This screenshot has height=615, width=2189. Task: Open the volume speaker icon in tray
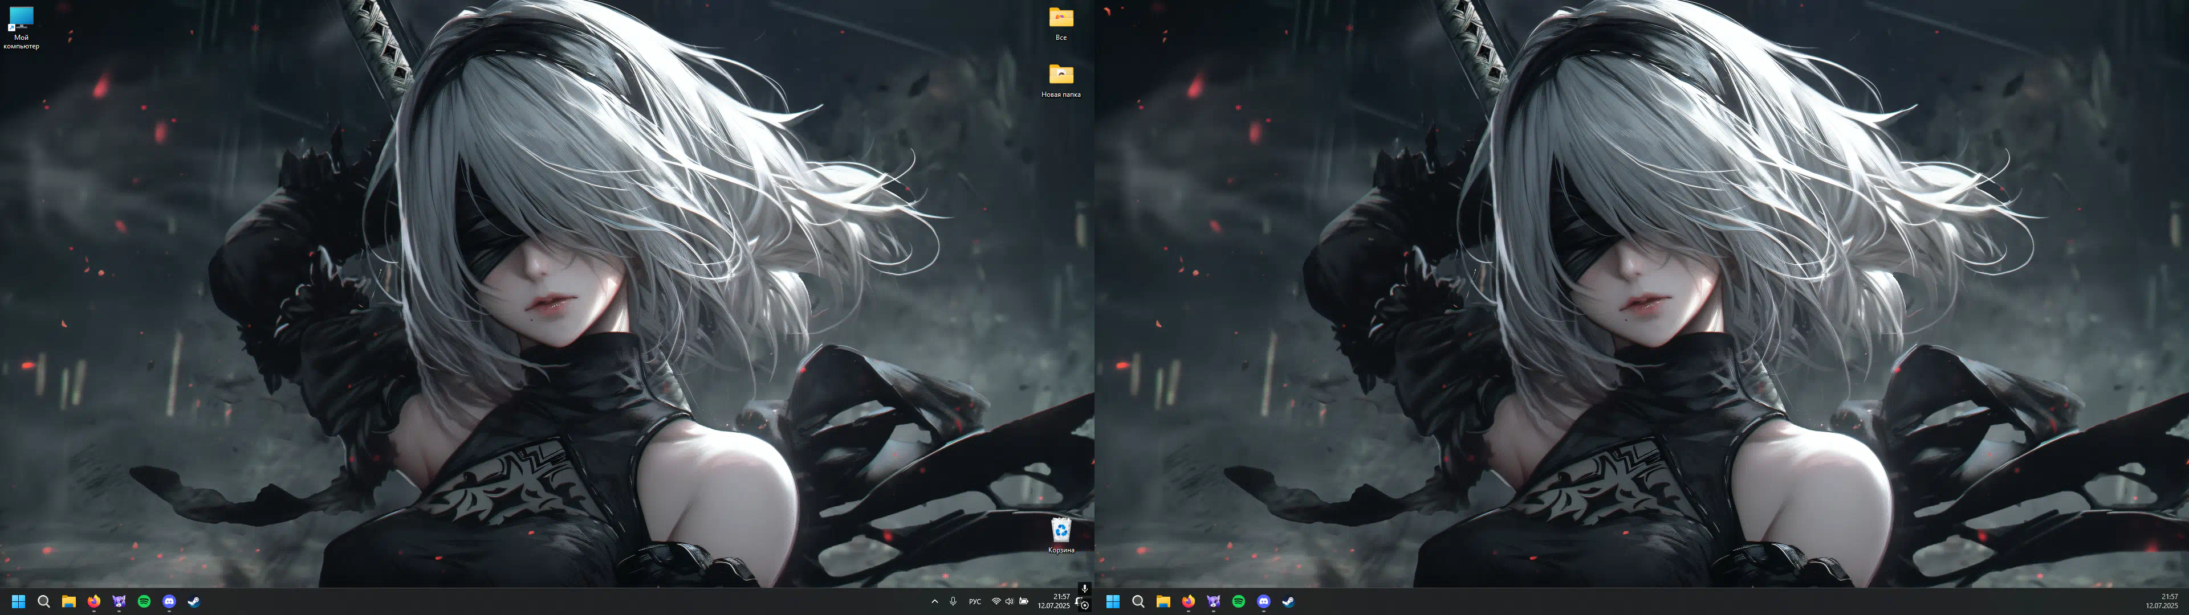click(1010, 601)
